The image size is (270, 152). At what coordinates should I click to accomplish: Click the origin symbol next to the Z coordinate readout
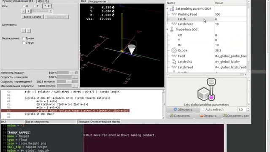pyautogui.click(x=113, y=15)
